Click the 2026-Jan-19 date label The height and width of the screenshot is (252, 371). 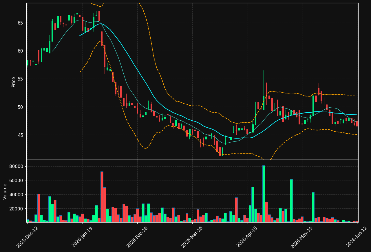point(82,237)
